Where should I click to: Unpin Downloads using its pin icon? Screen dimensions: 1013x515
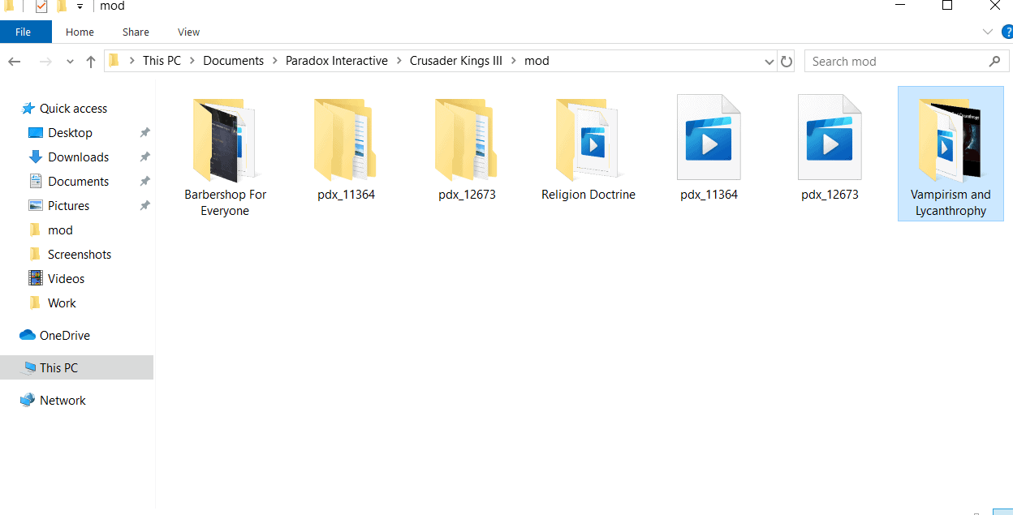(144, 157)
